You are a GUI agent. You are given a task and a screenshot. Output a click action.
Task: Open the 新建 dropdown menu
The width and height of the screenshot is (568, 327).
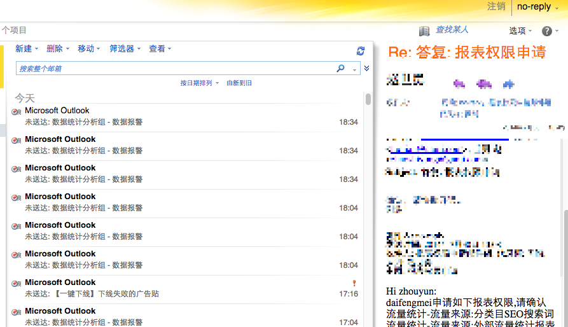pos(27,48)
